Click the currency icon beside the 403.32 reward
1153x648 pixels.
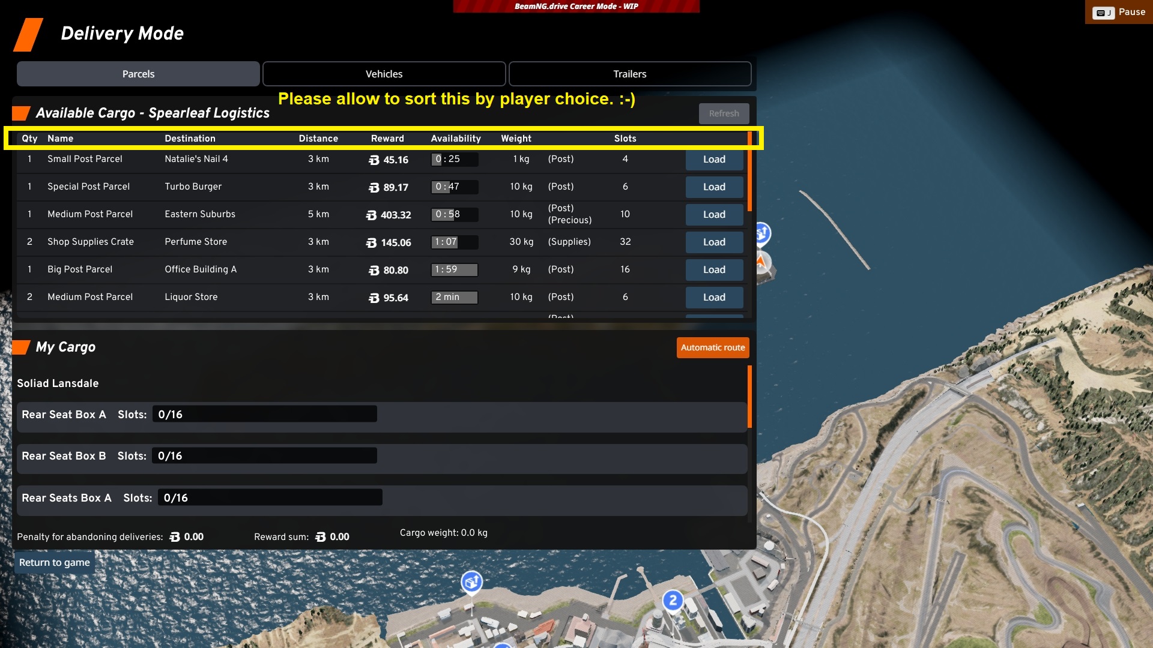pyautogui.click(x=371, y=215)
